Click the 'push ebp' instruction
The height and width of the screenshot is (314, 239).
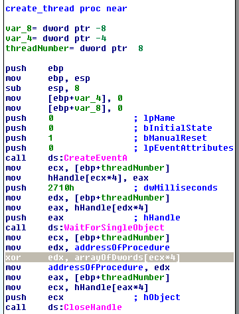(35, 68)
